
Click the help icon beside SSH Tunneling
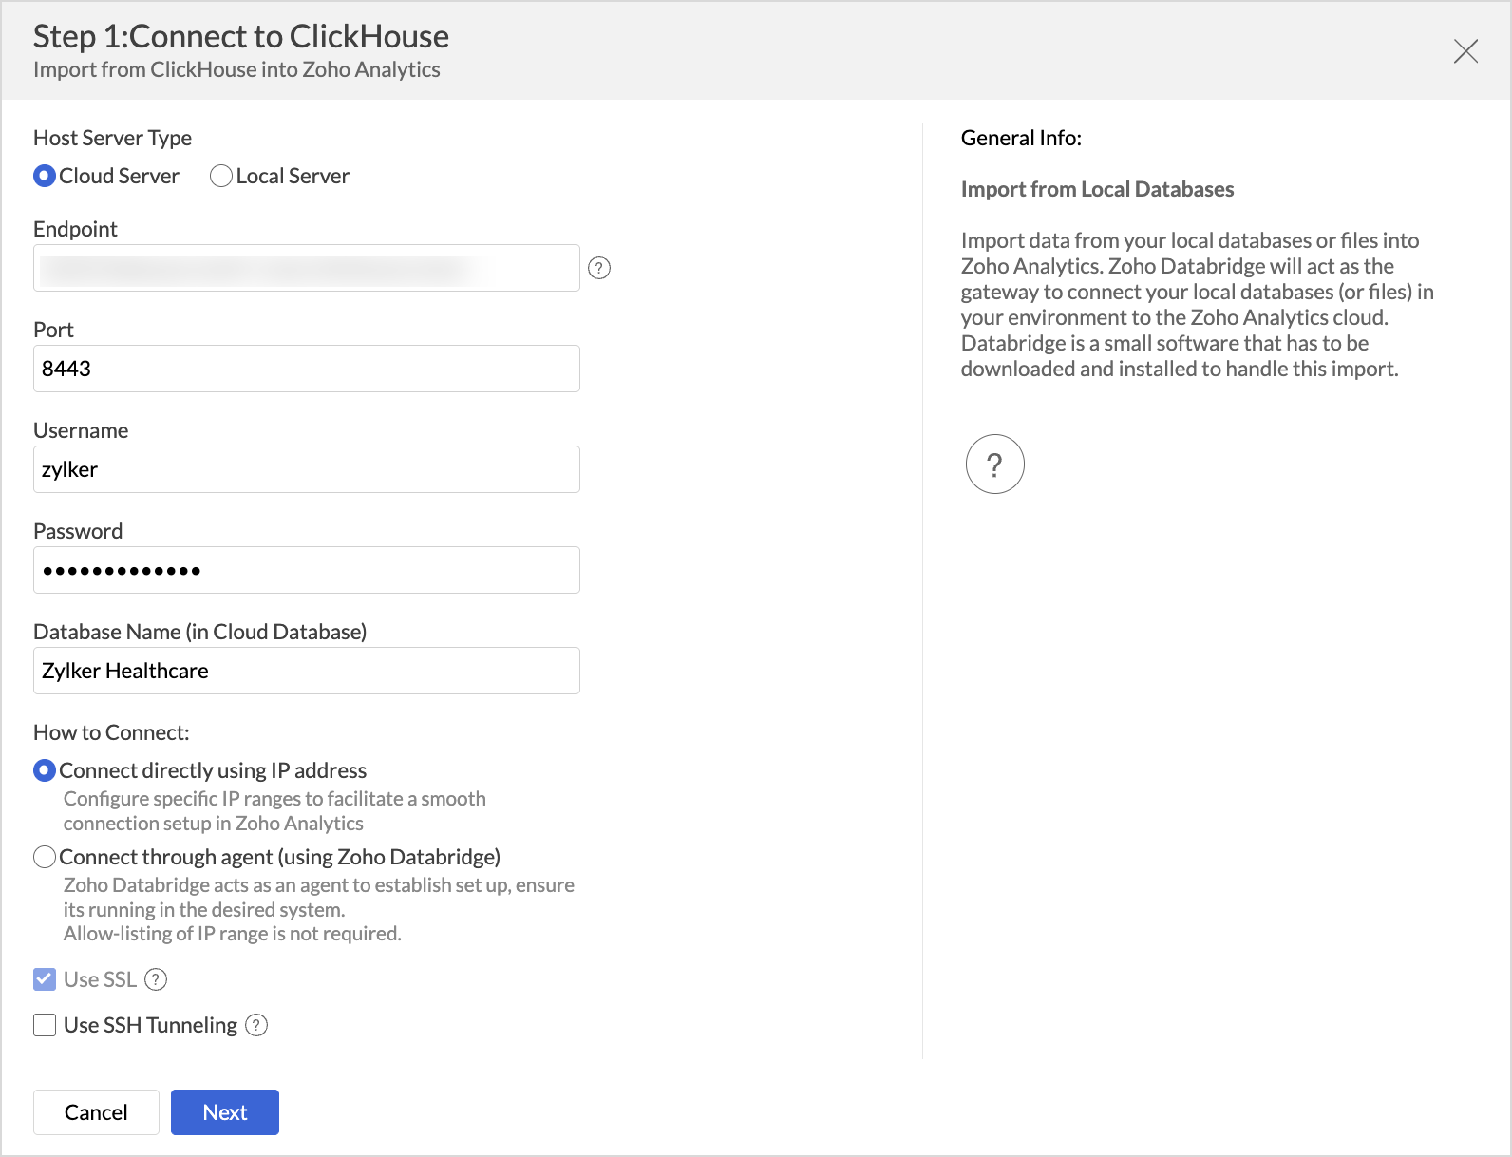[x=256, y=1025]
